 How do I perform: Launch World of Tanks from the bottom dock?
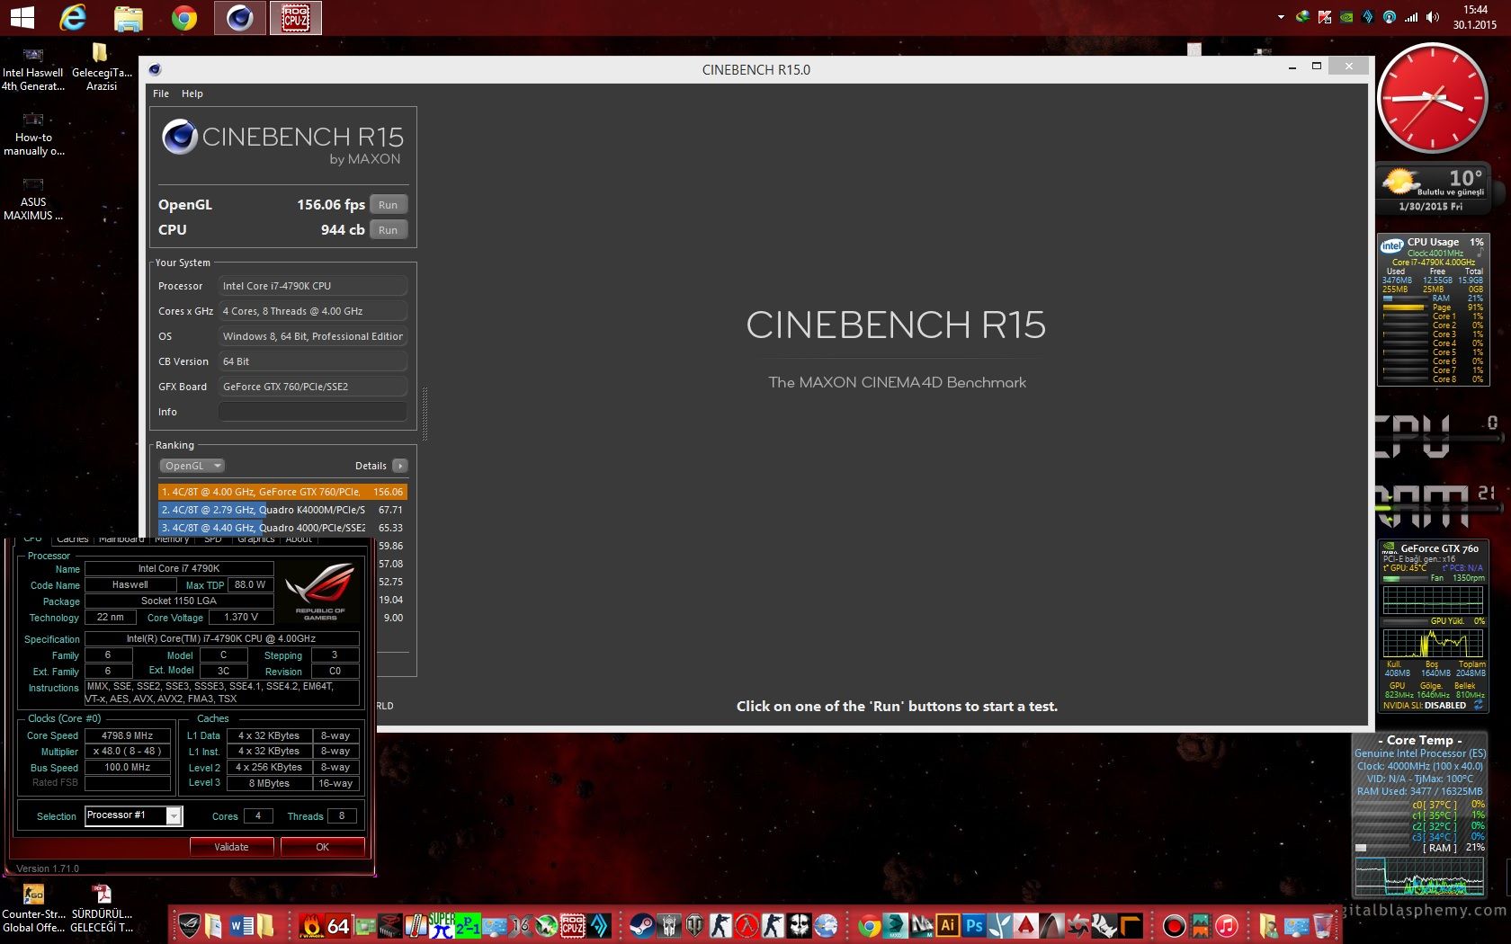coord(694,925)
